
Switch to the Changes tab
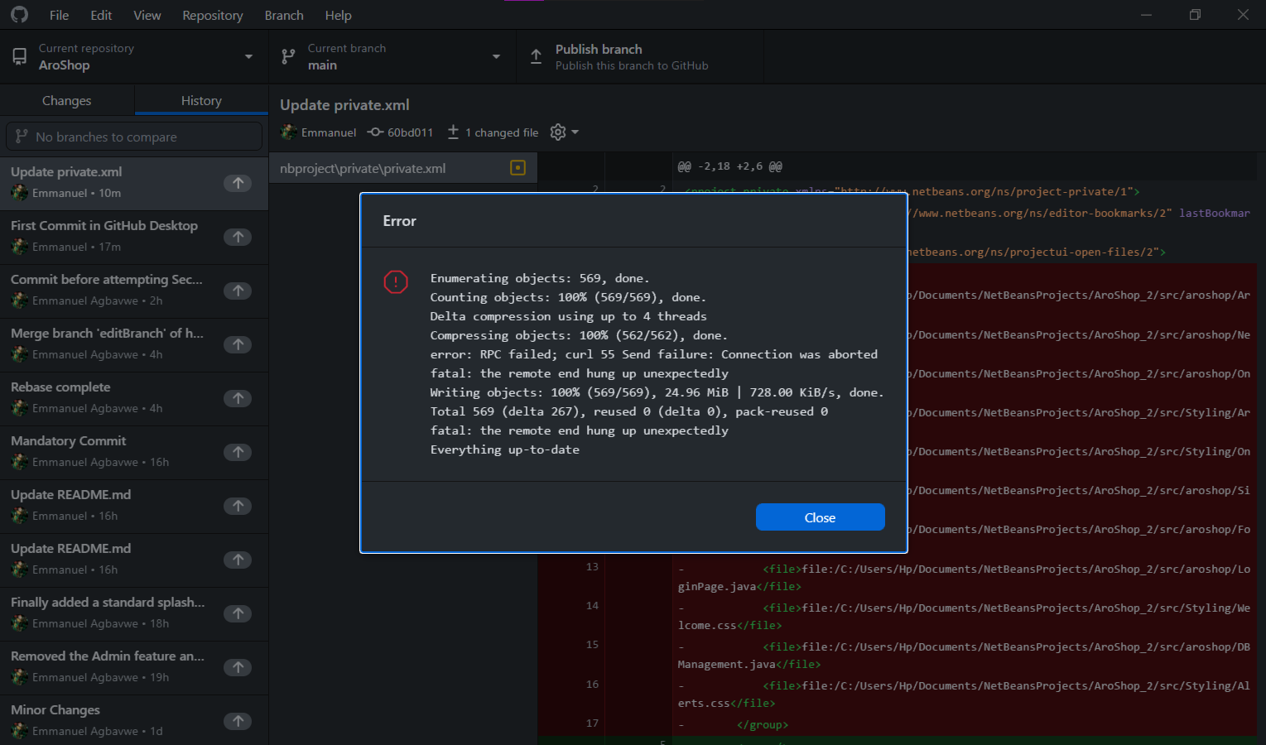[x=67, y=100]
